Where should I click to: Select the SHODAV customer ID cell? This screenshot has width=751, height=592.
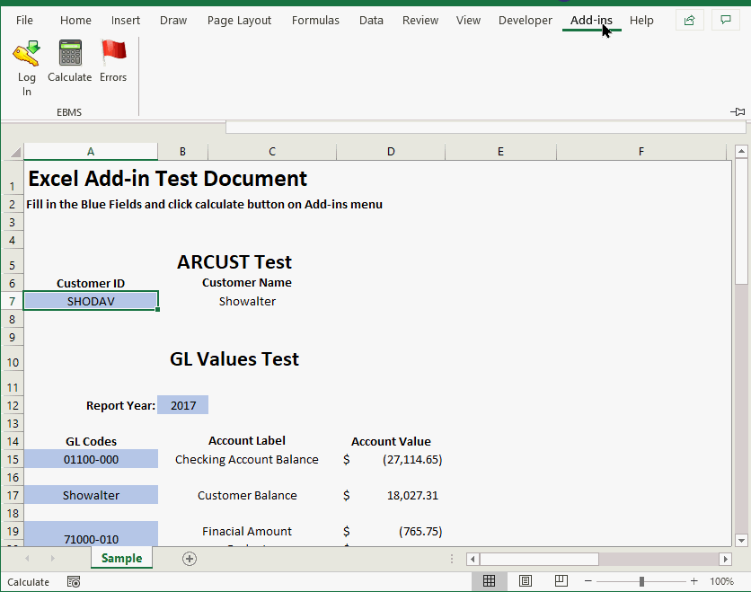(x=90, y=300)
